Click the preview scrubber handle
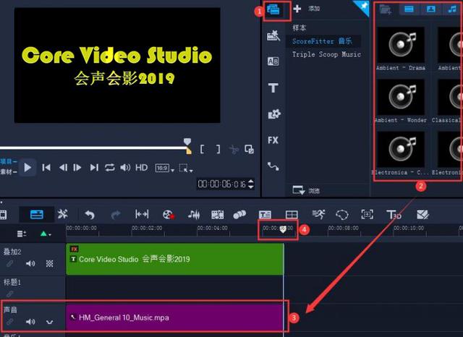 click(x=187, y=142)
